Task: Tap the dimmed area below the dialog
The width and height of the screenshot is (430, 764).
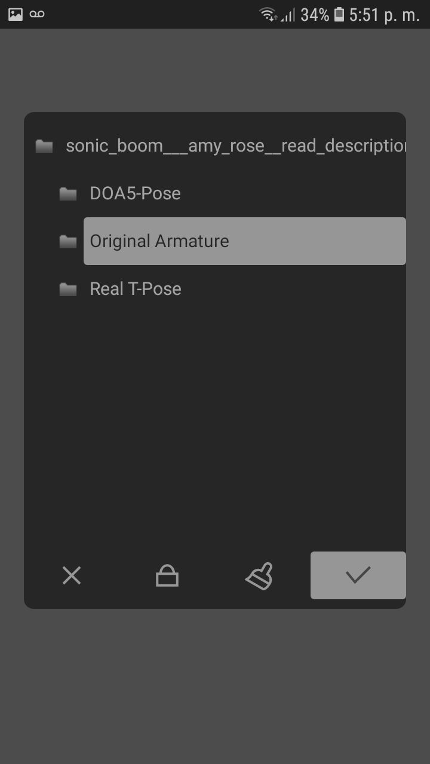Action: click(x=215, y=686)
